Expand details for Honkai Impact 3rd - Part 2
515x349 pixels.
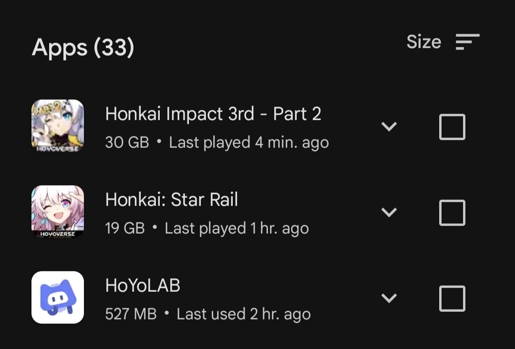point(389,126)
